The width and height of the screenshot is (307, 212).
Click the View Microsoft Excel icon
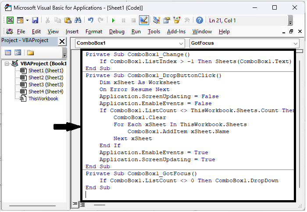[10, 20]
